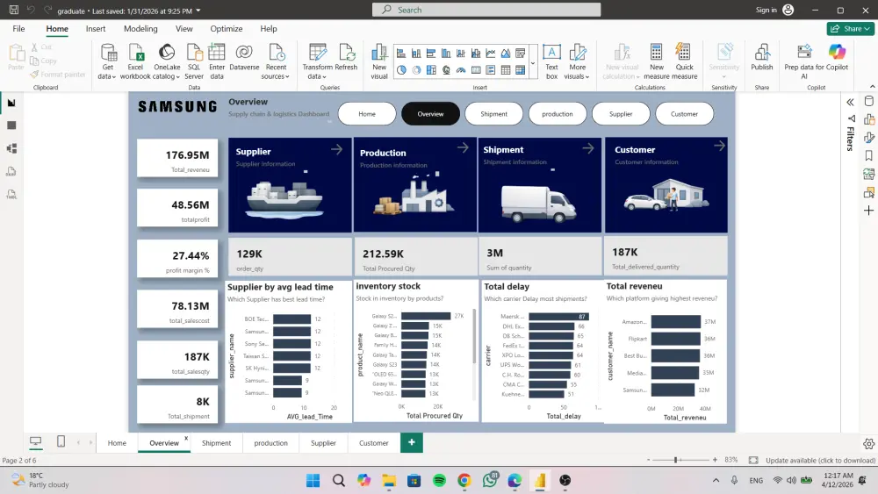The height and width of the screenshot is (494, 878).
Task: Click the Supplier dashboard navigation button
Action: click(621, 113)
